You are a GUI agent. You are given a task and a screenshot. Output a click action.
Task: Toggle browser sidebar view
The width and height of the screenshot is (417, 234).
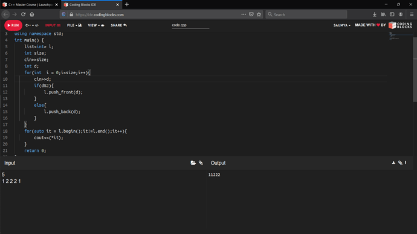[x=392, y=14]
